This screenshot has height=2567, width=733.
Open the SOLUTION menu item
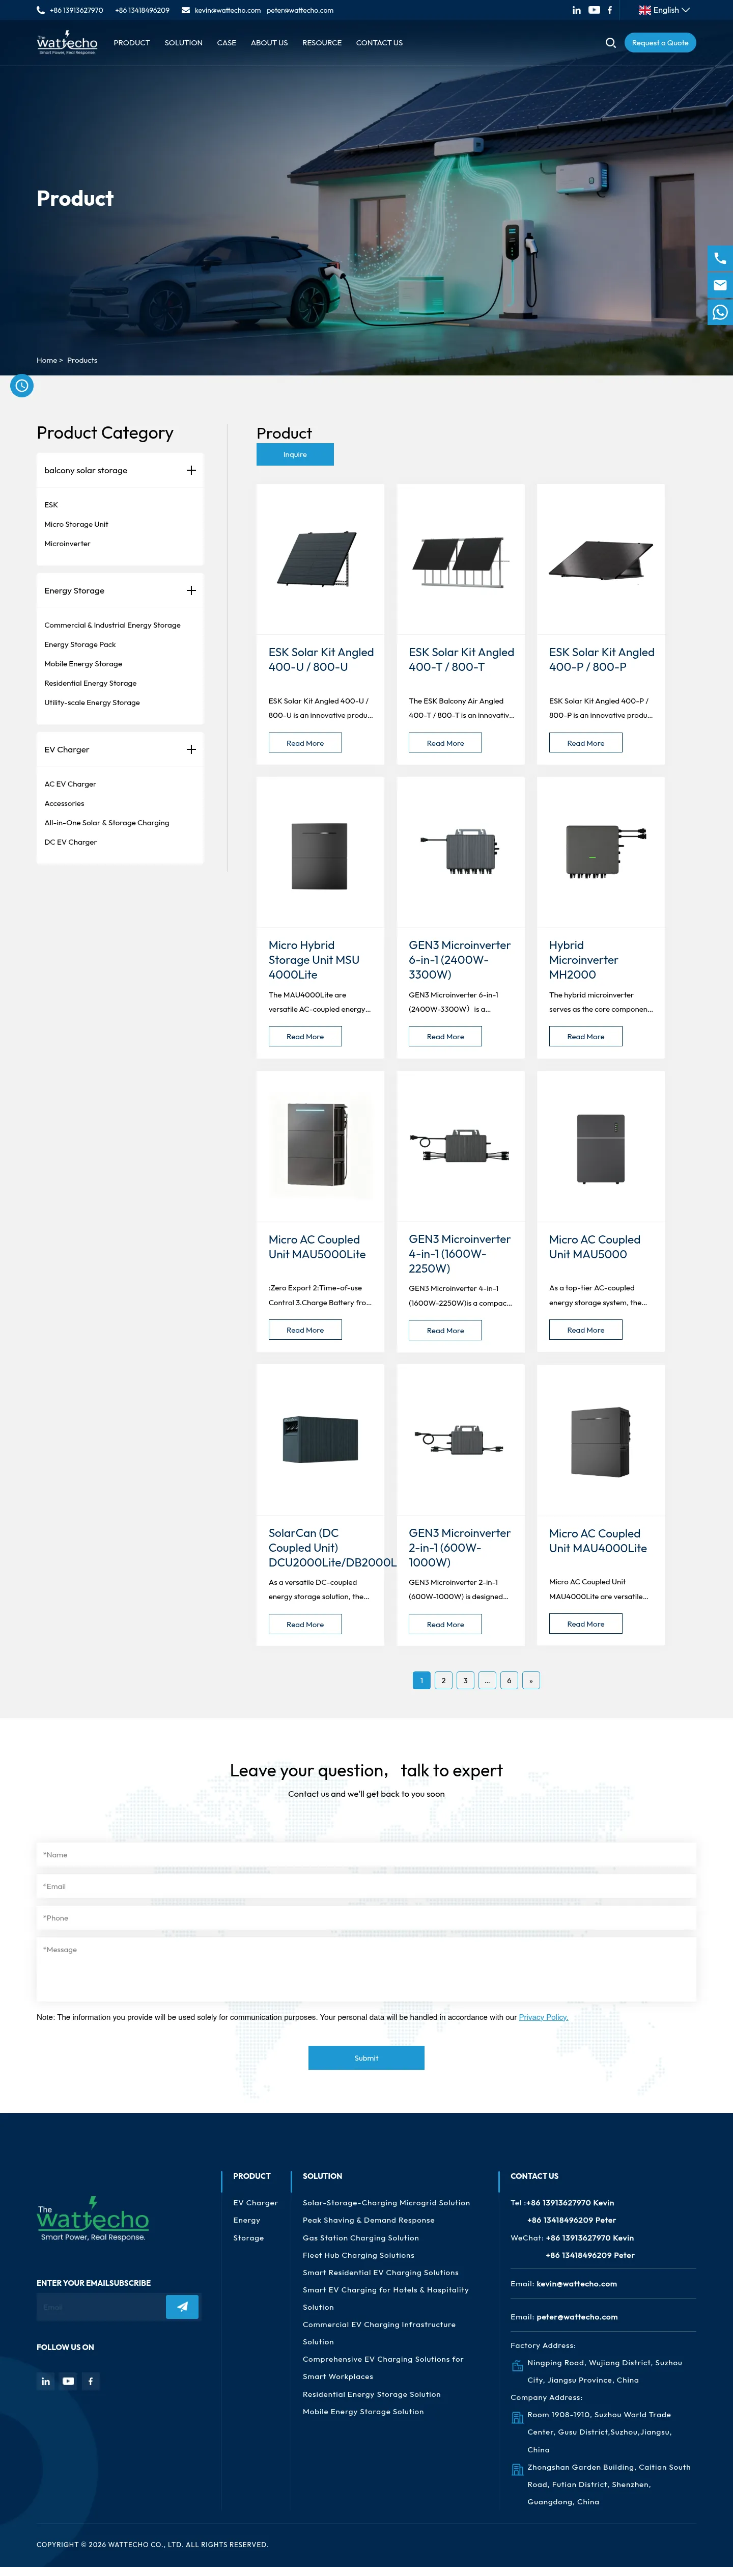pos(183,43)
